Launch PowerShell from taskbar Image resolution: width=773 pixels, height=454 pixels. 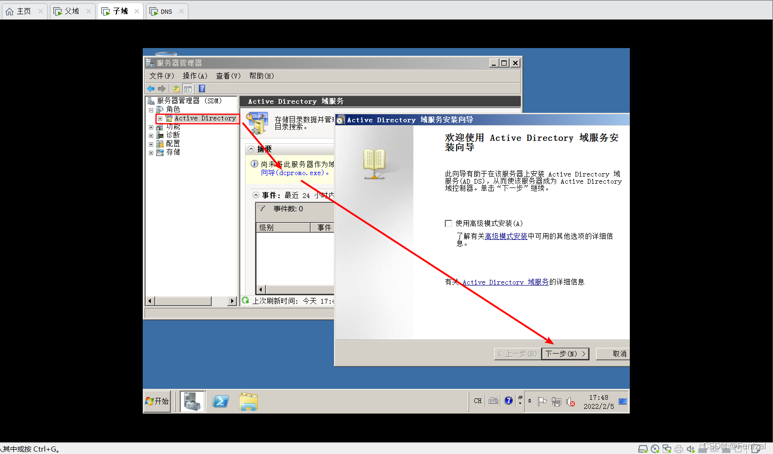pyautogui.click(x=220, y=402)
